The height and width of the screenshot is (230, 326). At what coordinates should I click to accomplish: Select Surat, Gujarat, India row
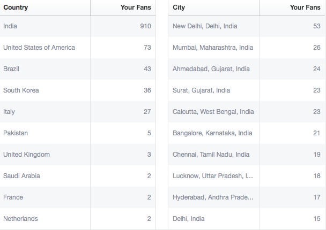(247, 90)
